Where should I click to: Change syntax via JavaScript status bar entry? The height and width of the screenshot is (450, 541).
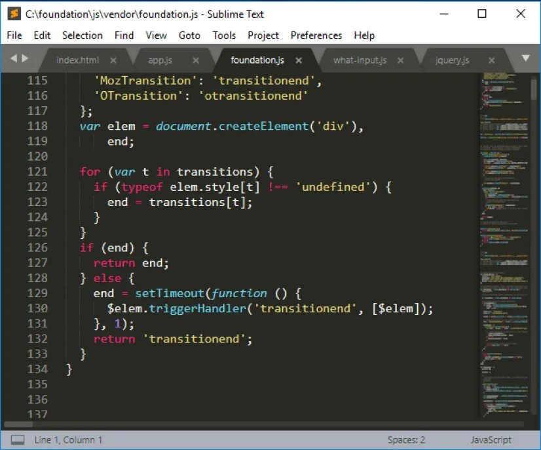[x=491, y=440]
